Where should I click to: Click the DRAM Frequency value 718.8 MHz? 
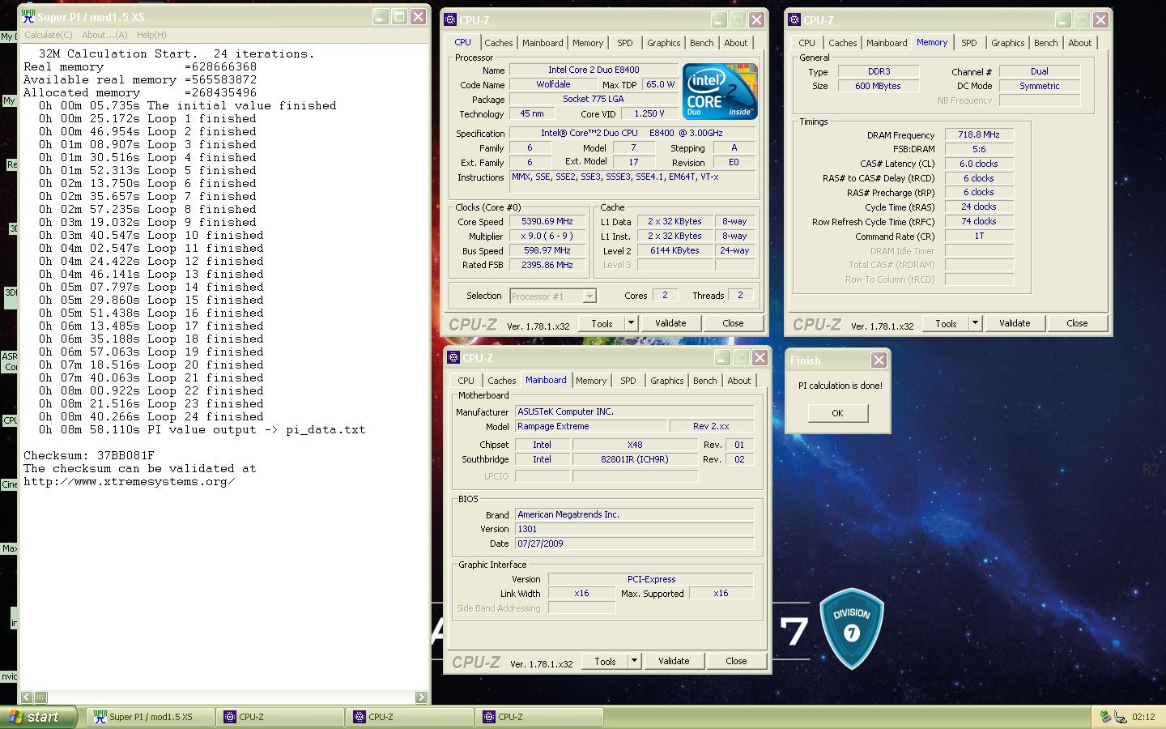[x=979, y=134]
